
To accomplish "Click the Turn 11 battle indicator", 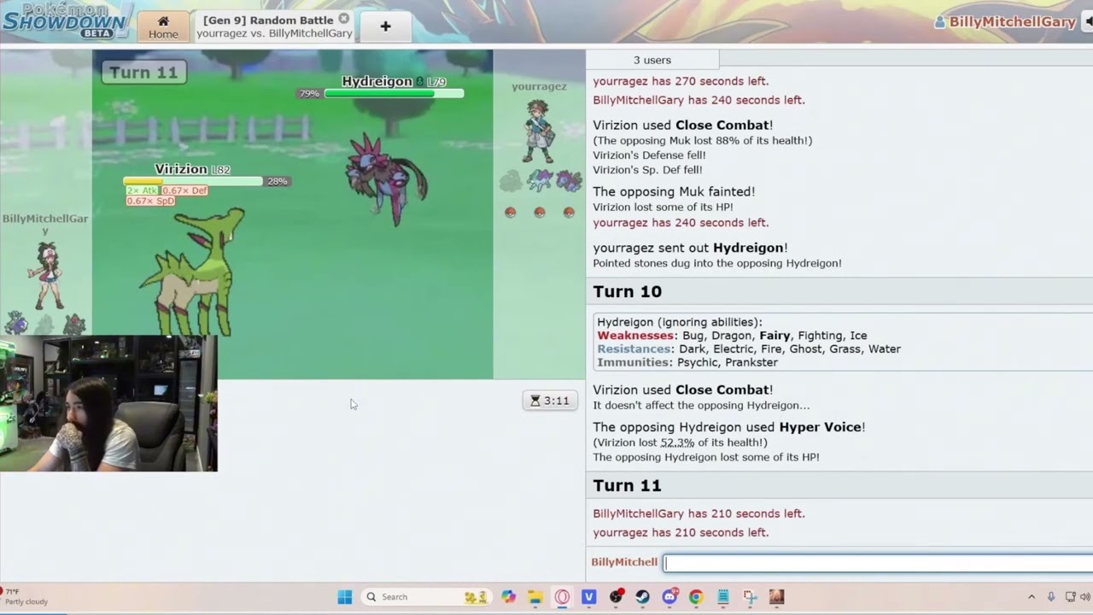I will point(143,73).
